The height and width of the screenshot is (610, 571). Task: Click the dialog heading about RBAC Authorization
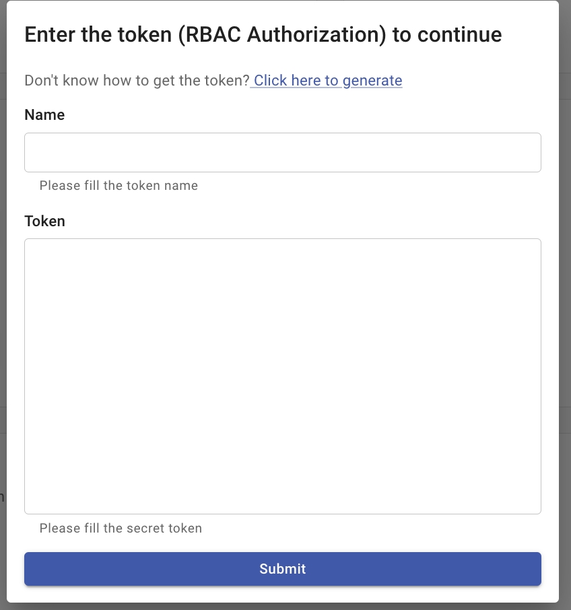coord(263,34)
